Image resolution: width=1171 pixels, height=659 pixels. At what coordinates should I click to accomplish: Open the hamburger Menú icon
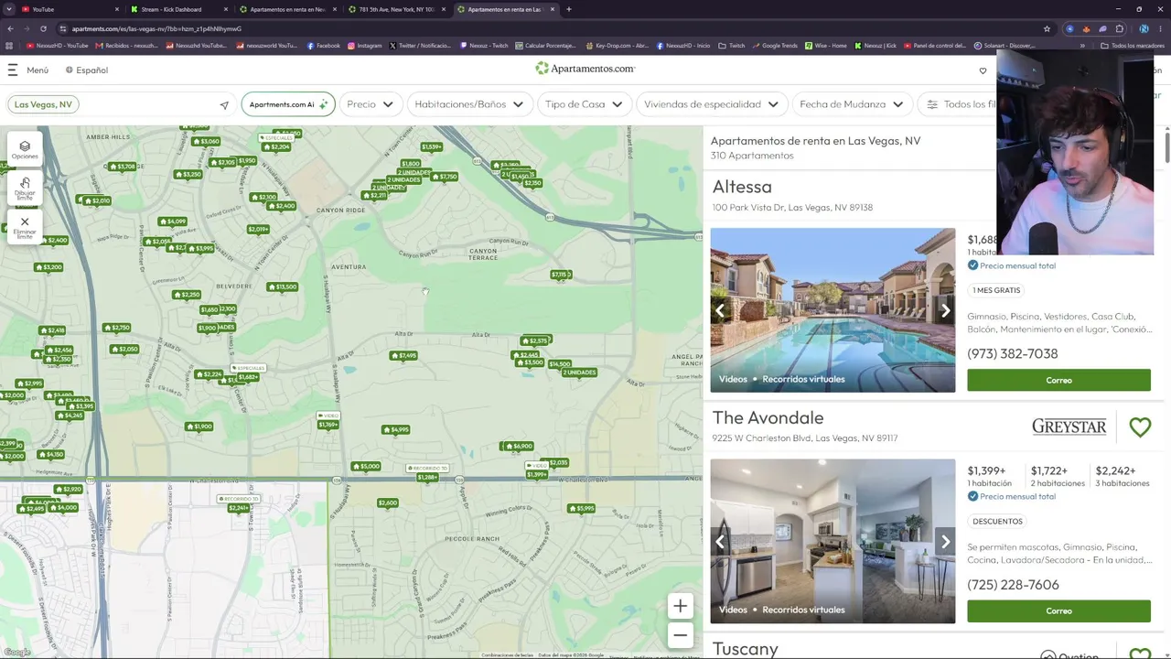[13, 70]
